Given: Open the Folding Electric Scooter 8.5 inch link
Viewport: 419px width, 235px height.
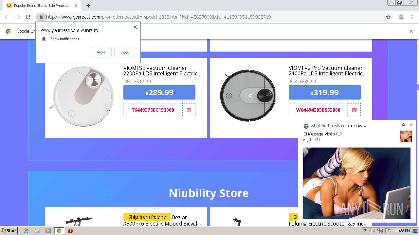Looking at the screenshot, I should (x=328, y=224).
